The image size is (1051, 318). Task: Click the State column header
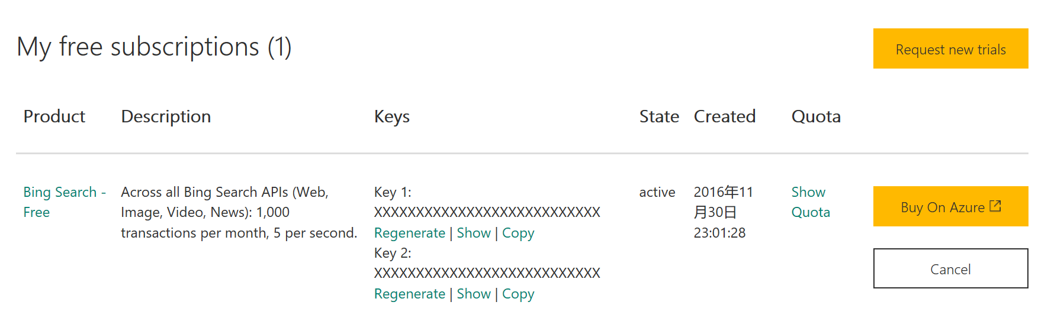(x=659, y=116)
